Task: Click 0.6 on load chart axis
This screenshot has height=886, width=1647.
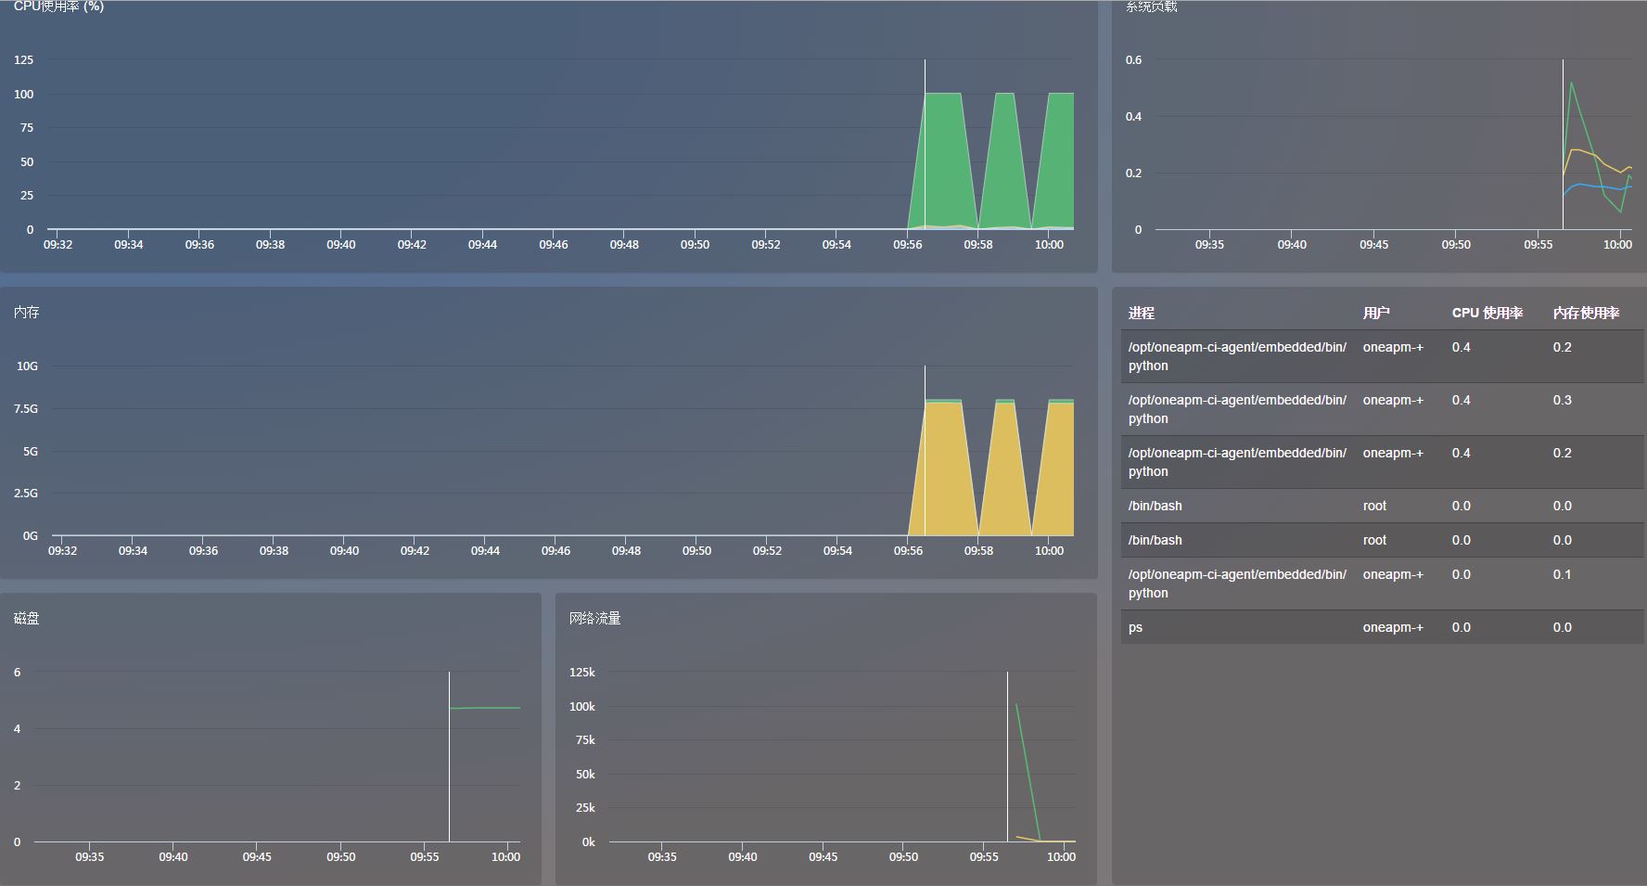Action: pyautogui.click(x=1133, y=59)
